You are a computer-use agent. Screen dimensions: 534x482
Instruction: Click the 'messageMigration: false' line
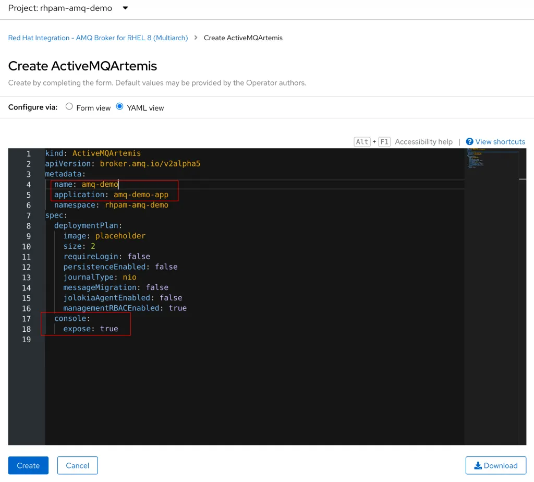116,287
